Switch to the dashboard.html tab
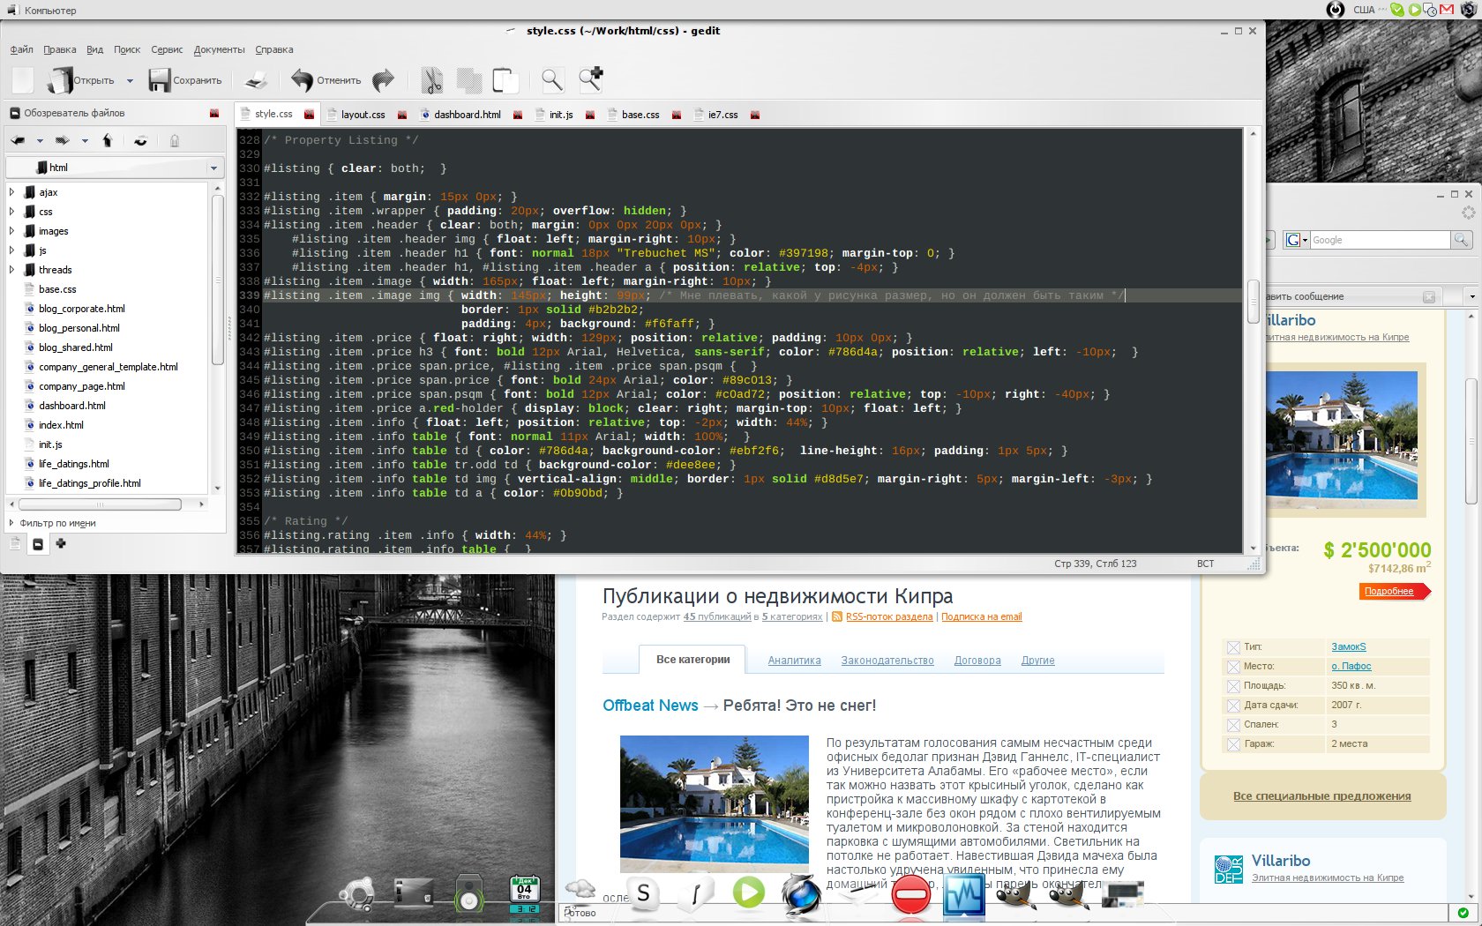 click(467, 115)
